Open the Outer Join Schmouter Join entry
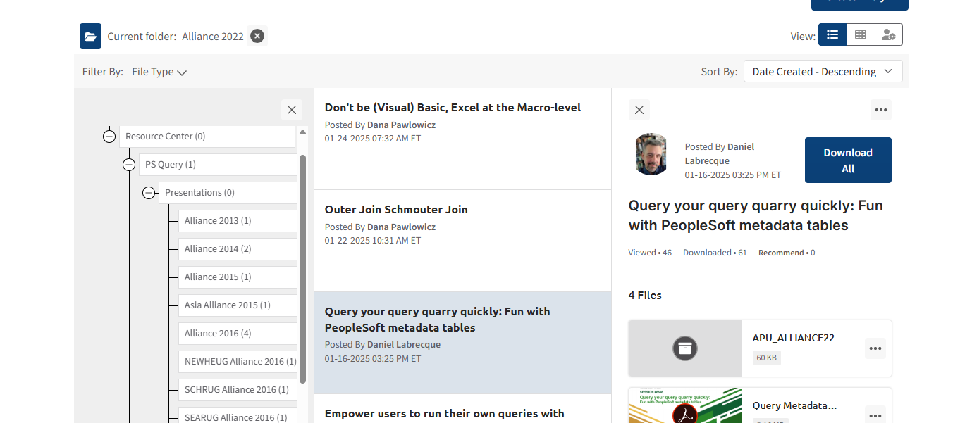 point(396,210)
